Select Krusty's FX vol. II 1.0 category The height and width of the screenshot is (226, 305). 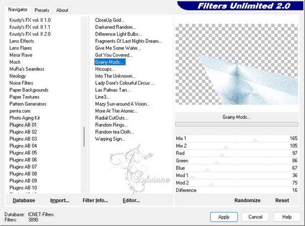click(30, 20)
